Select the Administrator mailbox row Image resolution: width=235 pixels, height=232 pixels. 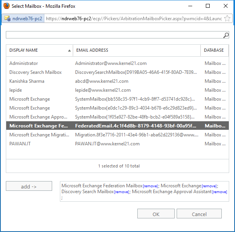coord(117,63)
